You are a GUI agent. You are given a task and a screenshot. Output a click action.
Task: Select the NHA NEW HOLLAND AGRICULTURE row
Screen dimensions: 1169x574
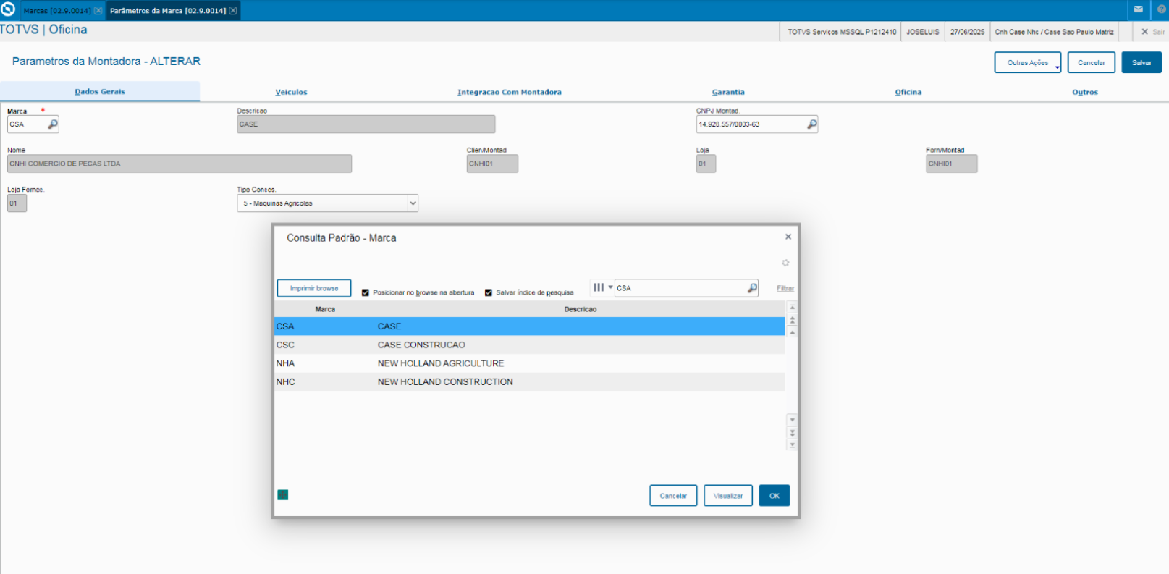click(x=530, y=363)
